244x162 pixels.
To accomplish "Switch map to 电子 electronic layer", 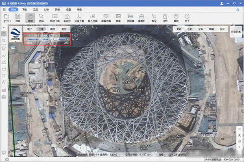I will coord(30,29).
